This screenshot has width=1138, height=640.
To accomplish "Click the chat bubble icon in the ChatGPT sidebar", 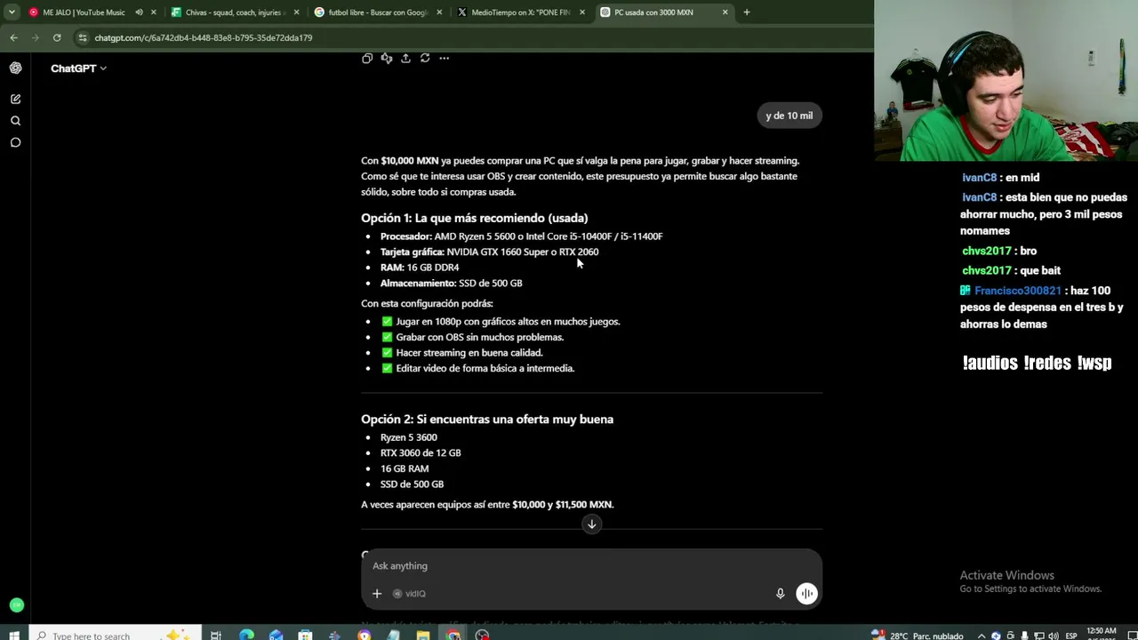I will tap(15, 142).
